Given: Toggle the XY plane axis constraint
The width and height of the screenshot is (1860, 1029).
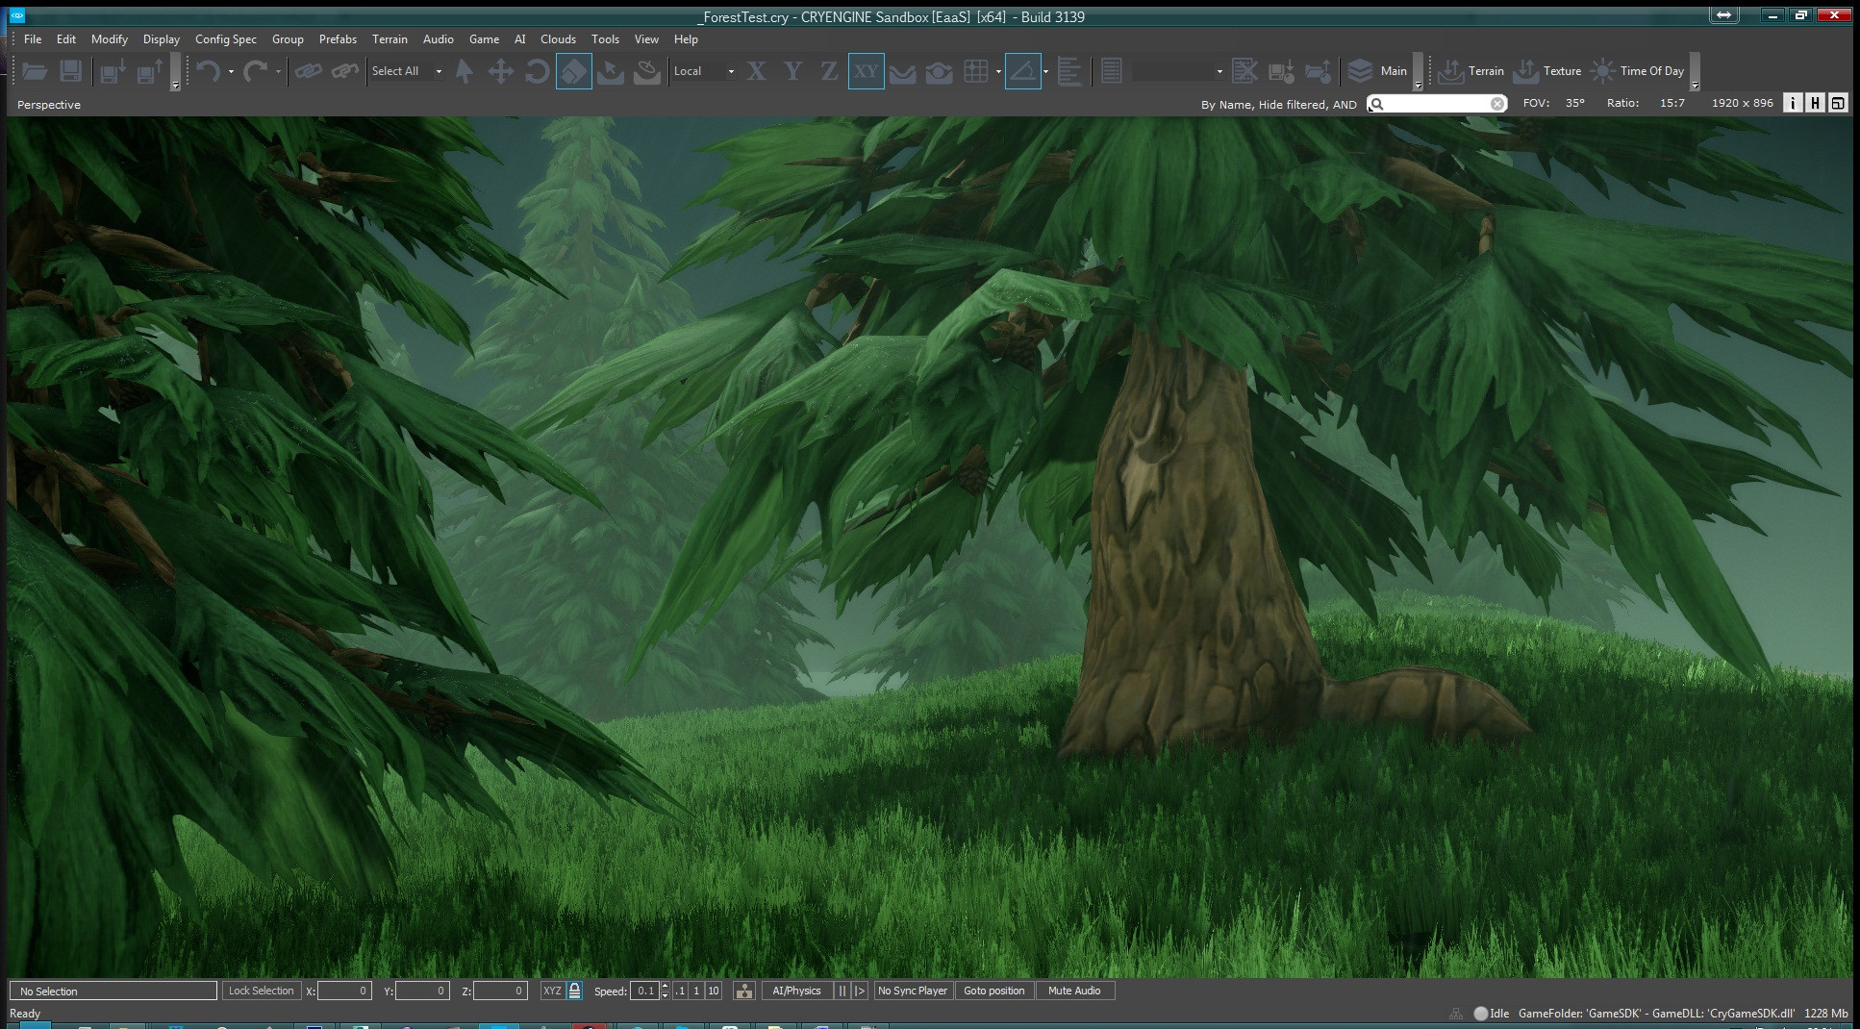Looking at the screenshot, I should pos(867,71).
